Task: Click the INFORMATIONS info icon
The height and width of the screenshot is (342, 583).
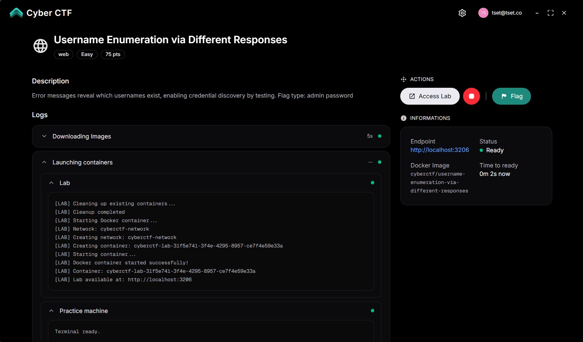Action: [403, 118]
